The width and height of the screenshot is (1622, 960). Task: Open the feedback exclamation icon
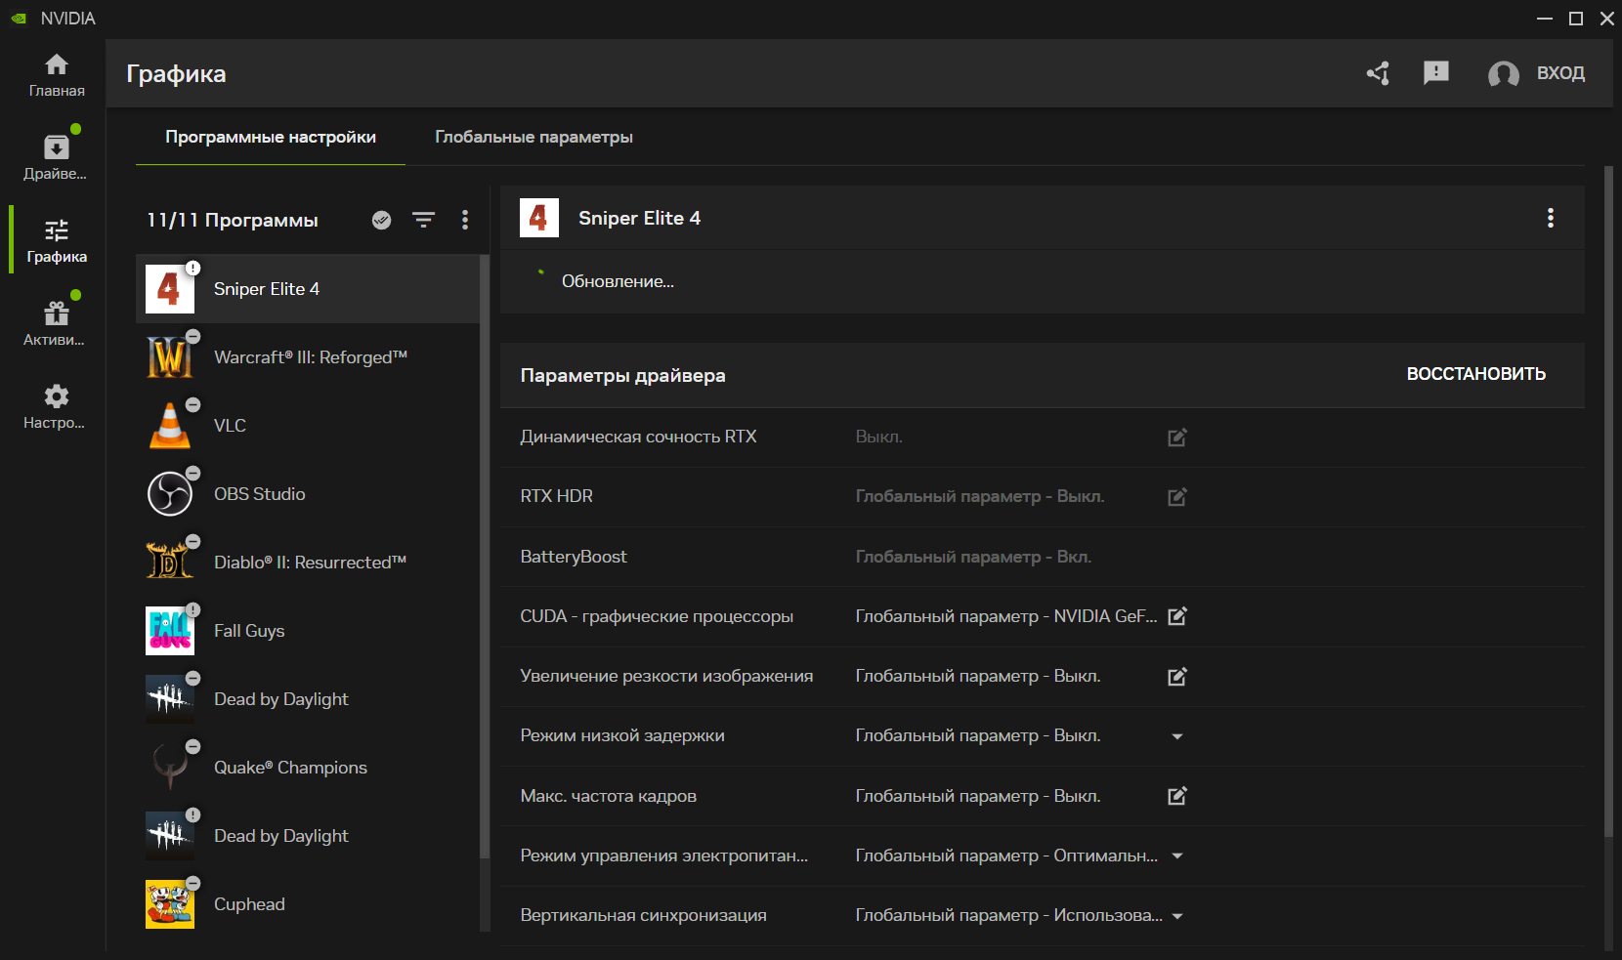coord(1436,73)
